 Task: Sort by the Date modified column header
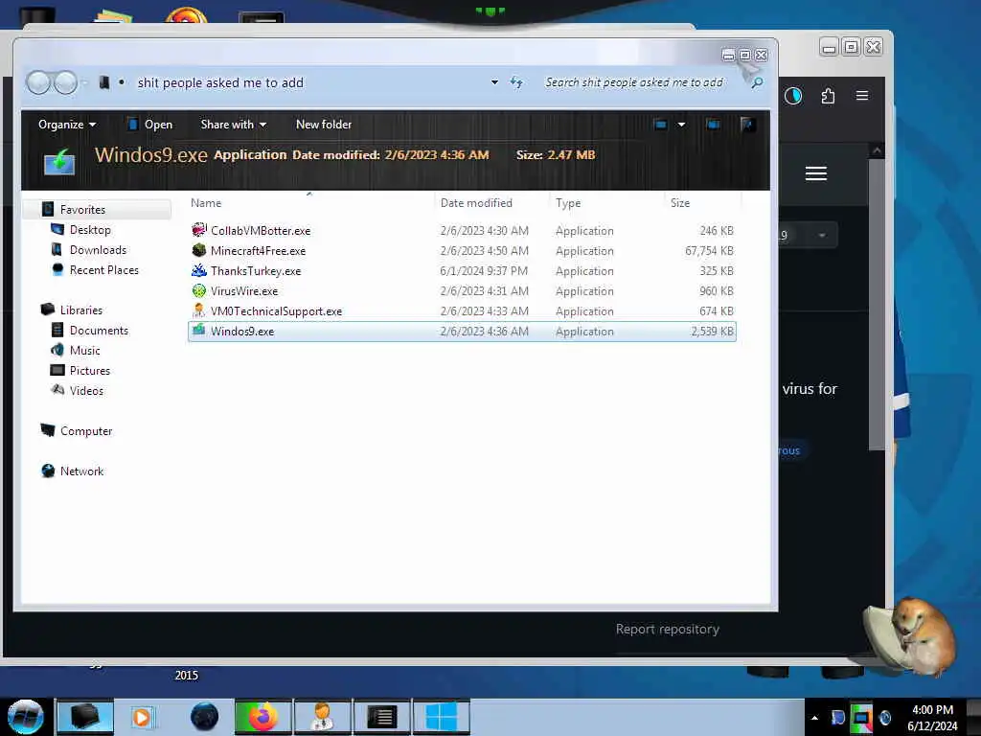tap(476, 203)
